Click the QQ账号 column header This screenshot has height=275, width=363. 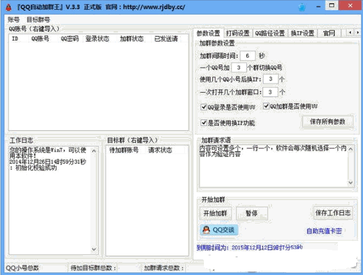pyautogui.click(x=41, y=39)
